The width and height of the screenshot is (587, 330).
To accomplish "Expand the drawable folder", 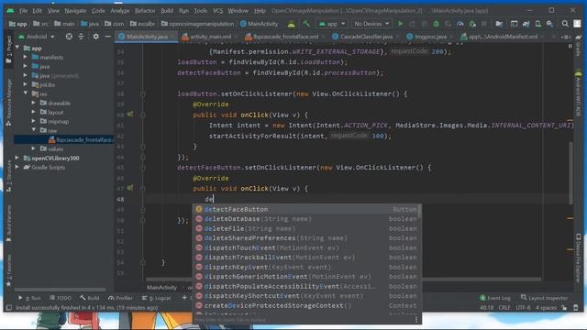I will tap(34, 103).
